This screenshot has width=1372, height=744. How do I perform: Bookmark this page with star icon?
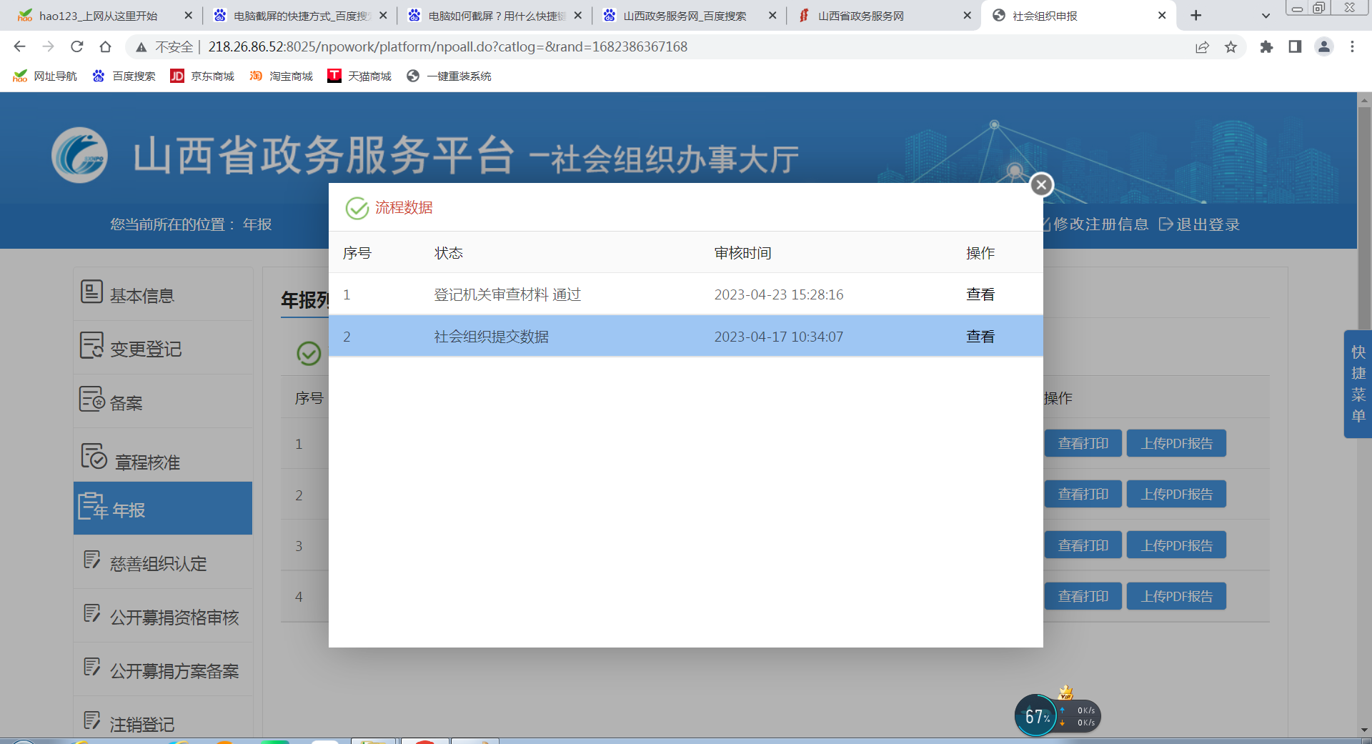1231,47
